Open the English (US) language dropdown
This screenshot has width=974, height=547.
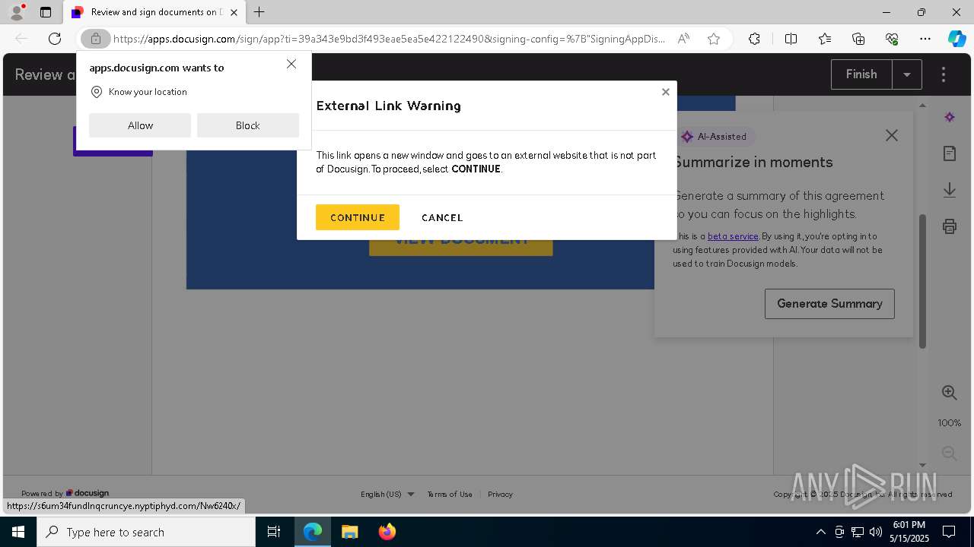[387, 494]
